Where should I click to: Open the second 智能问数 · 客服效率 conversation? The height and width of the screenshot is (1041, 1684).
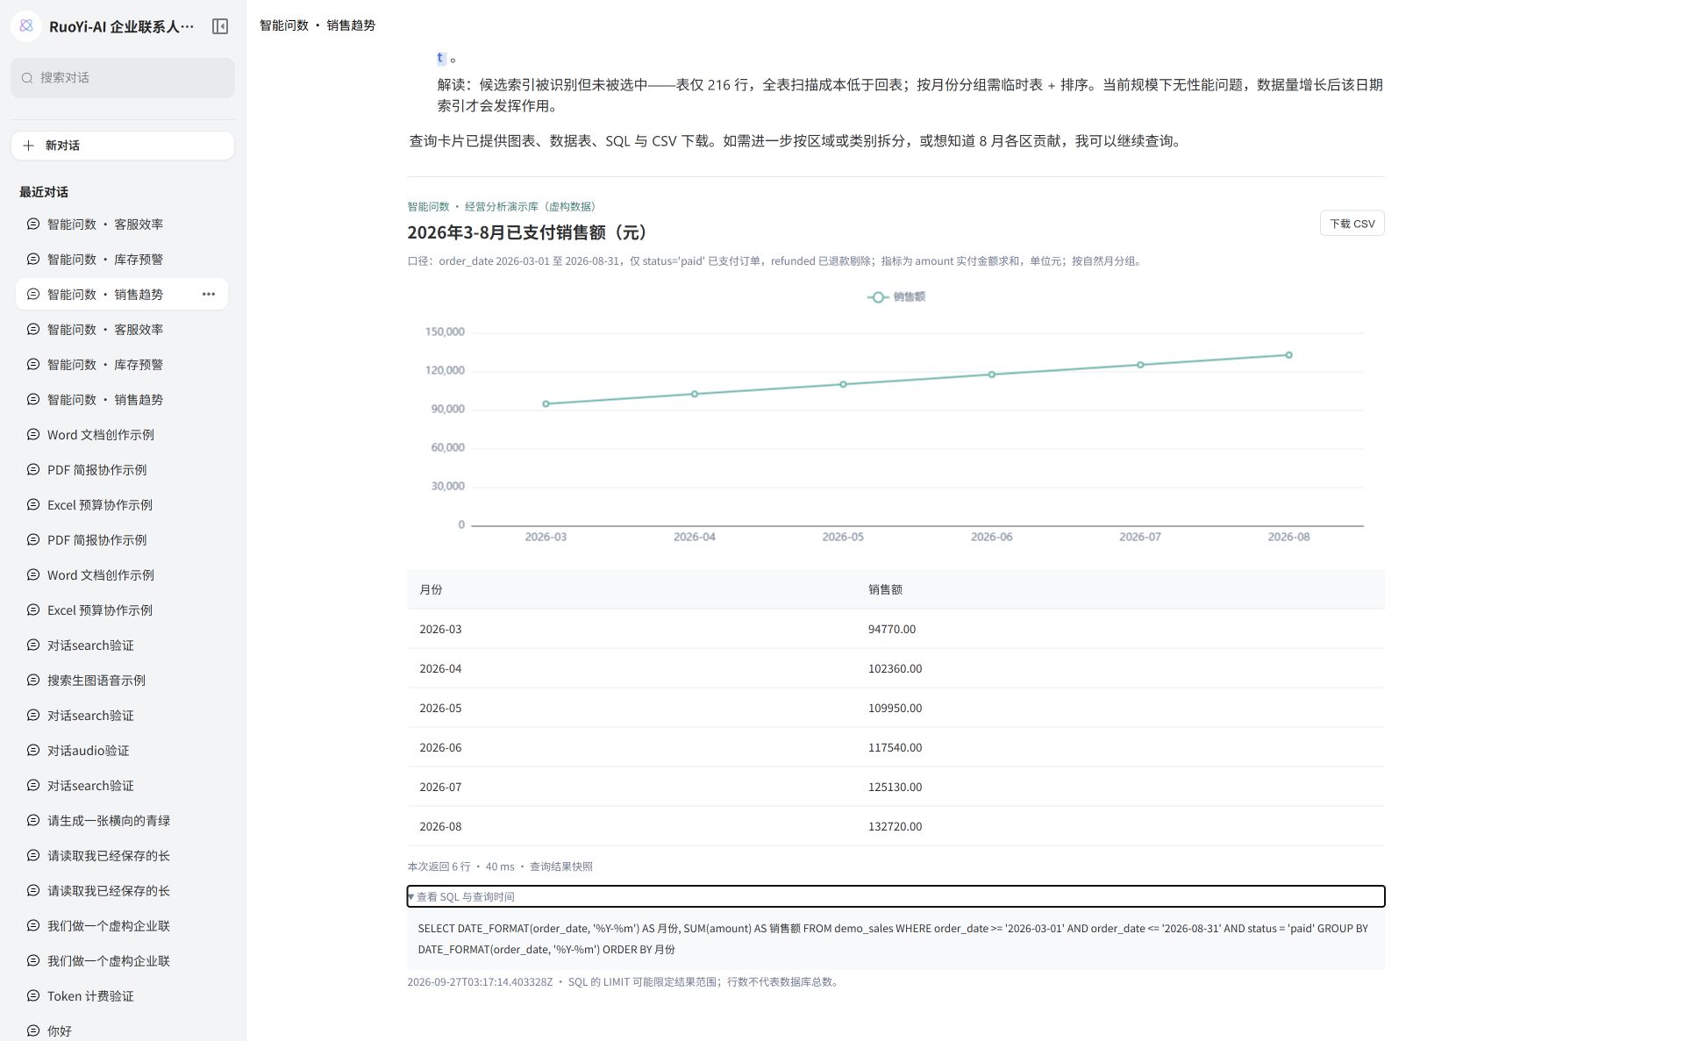pyautogui.click(x=122, y=330)
